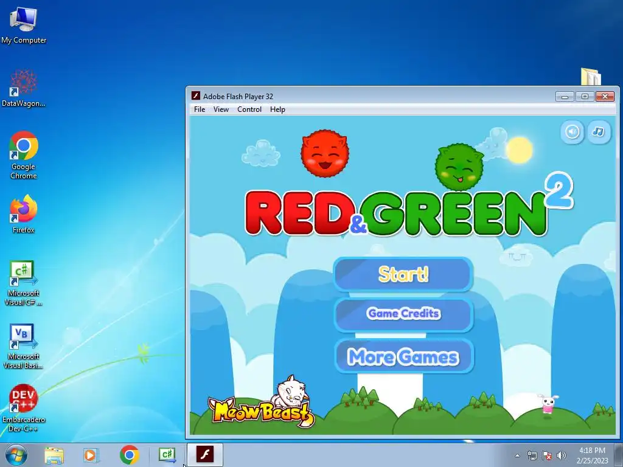Select the Google Chrome desktop icon
This screenshot has height=467, width=623.
click(x=24, y=155)
